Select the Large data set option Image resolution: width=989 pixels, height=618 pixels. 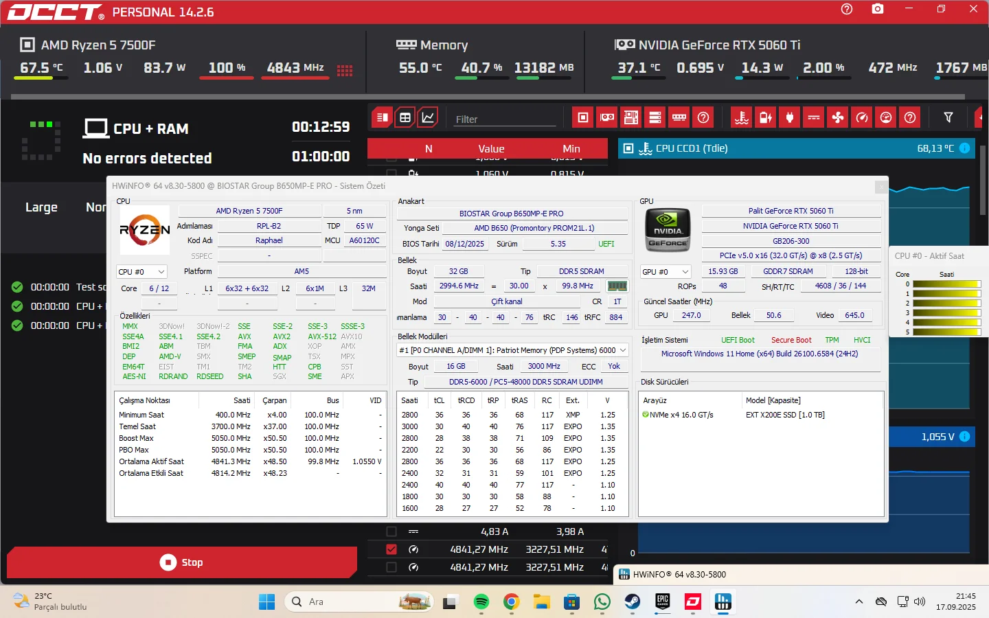tap(41, 207)
